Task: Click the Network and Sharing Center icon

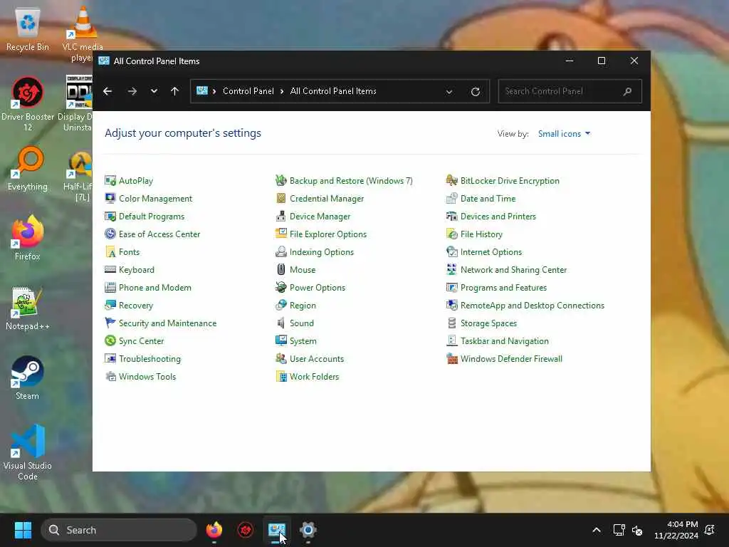Action: 452,270
